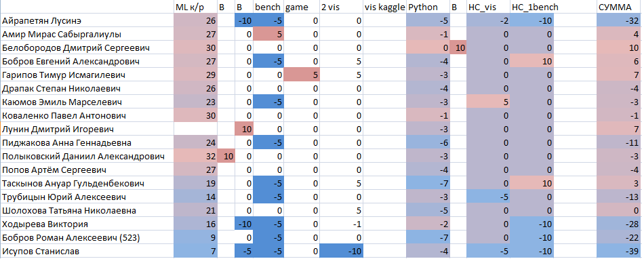Select name cell Шолохова Татьяна Николаевна
The height and width of the screenshot is (259, 642).
87,210
